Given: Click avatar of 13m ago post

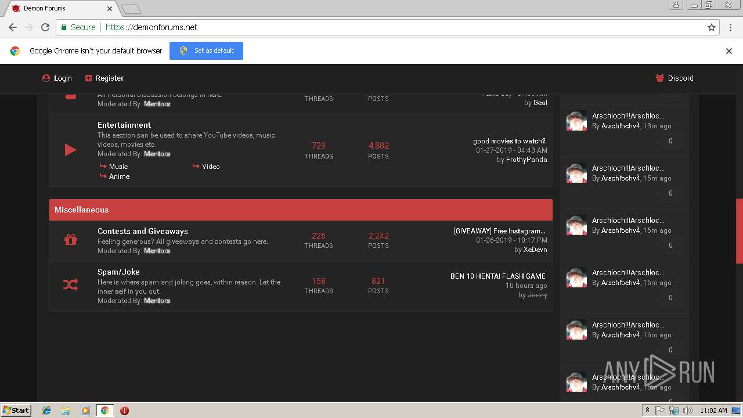Looking at the screenshot, I should (576, 121).
